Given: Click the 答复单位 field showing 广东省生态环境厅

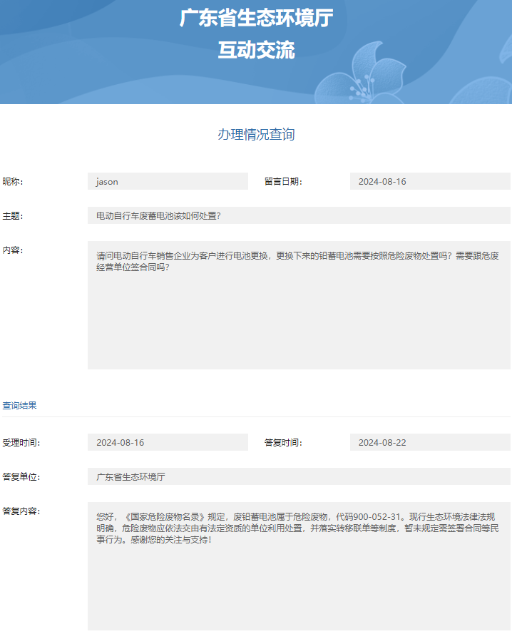Looking at the screenshot, I should pos(299,476).
